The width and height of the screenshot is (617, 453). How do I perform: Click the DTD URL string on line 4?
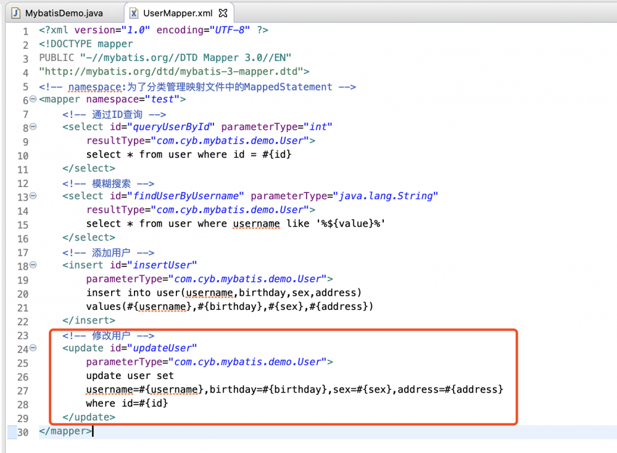171,72
